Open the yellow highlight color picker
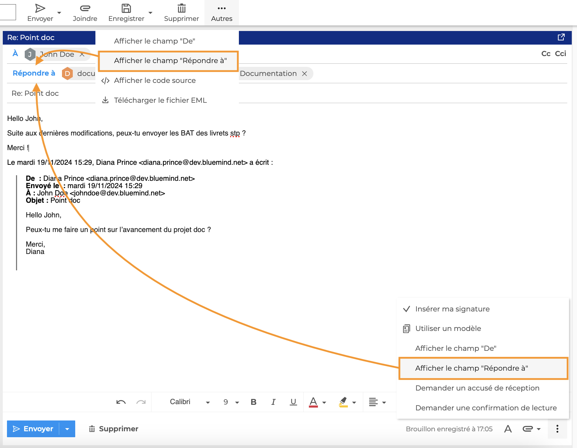Screen dimensions: 577x448 354,402
